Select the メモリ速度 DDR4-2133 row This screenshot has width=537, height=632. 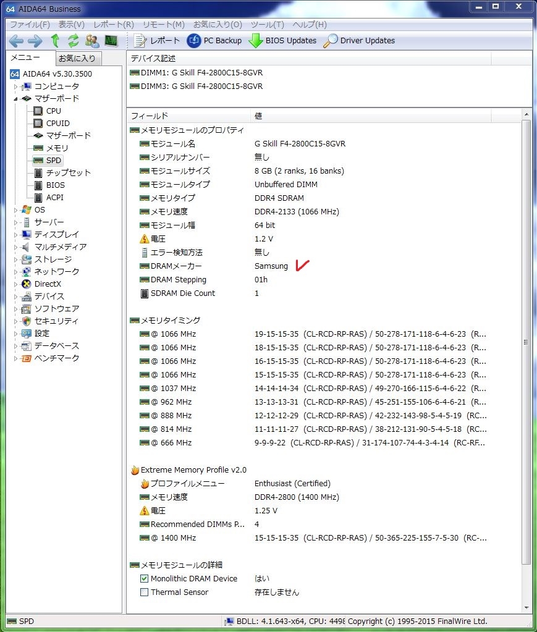(309, 212)
